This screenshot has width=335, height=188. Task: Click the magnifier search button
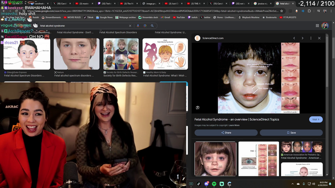152,26
